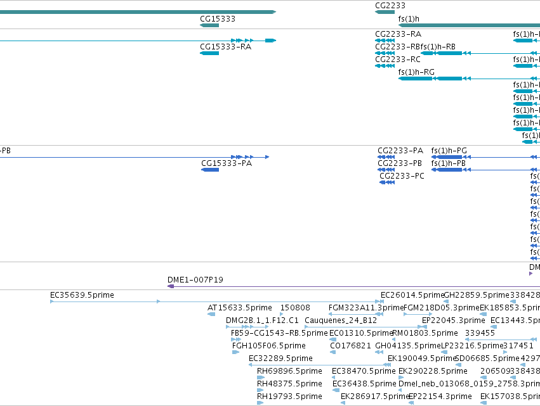This screenshot has width=540, height=406.
Task: Click the EC35639.5prime EST feature
Action: click(217, 301)
